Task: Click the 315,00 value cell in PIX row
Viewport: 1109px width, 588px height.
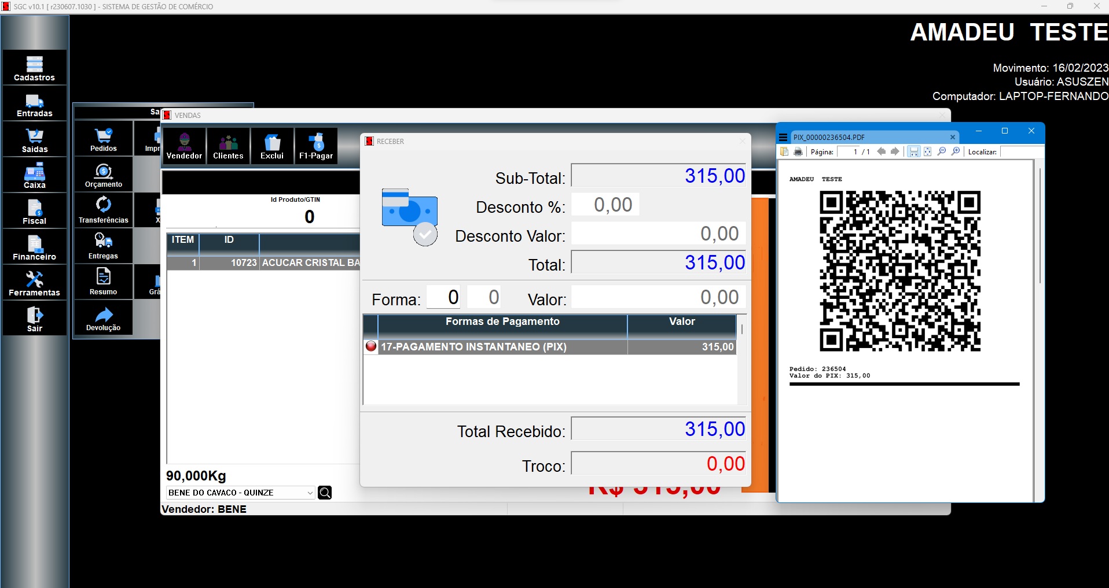Action: (682, 347)
